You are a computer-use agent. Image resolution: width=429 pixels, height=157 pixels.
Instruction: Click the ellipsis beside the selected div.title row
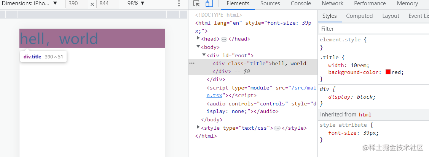192,63
